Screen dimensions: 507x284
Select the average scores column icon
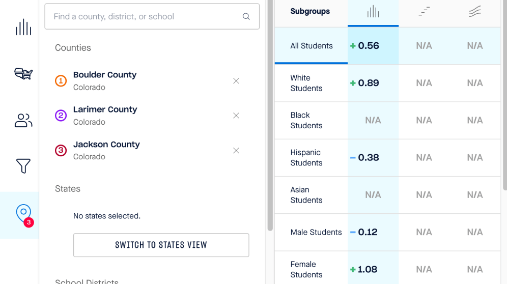coord(373,12)
